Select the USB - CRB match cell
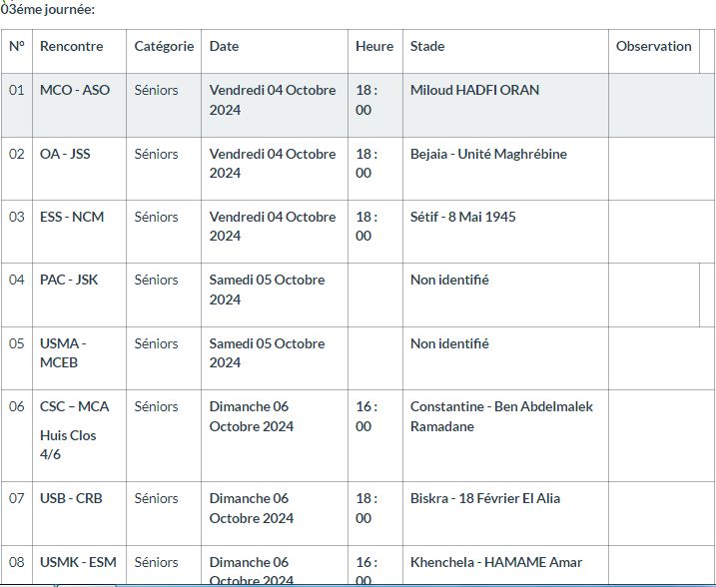 tap(71, 498)
